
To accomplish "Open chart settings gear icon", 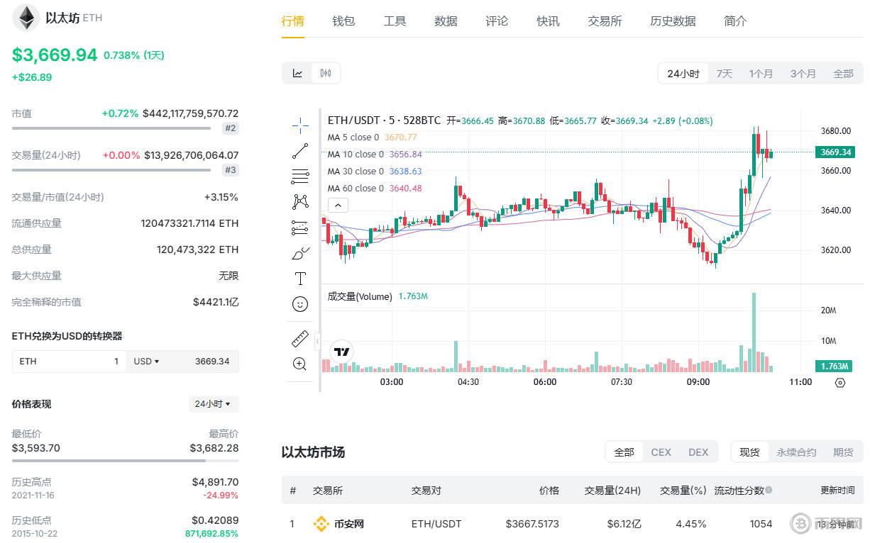I will click(x=840, y=383).
